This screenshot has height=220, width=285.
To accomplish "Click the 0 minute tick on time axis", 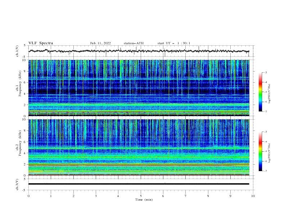I will 28,196.
